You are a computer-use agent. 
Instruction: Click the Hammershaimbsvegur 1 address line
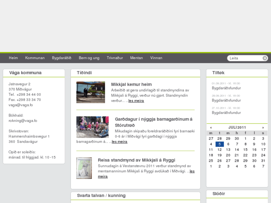pos(29,136)
